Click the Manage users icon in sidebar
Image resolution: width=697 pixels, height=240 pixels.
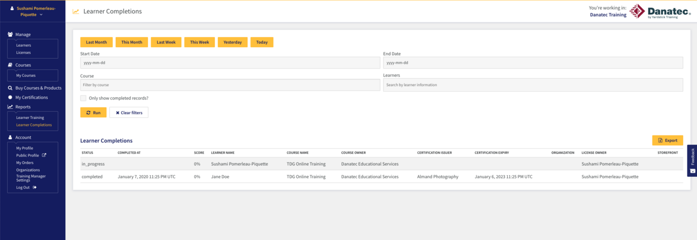10,34
